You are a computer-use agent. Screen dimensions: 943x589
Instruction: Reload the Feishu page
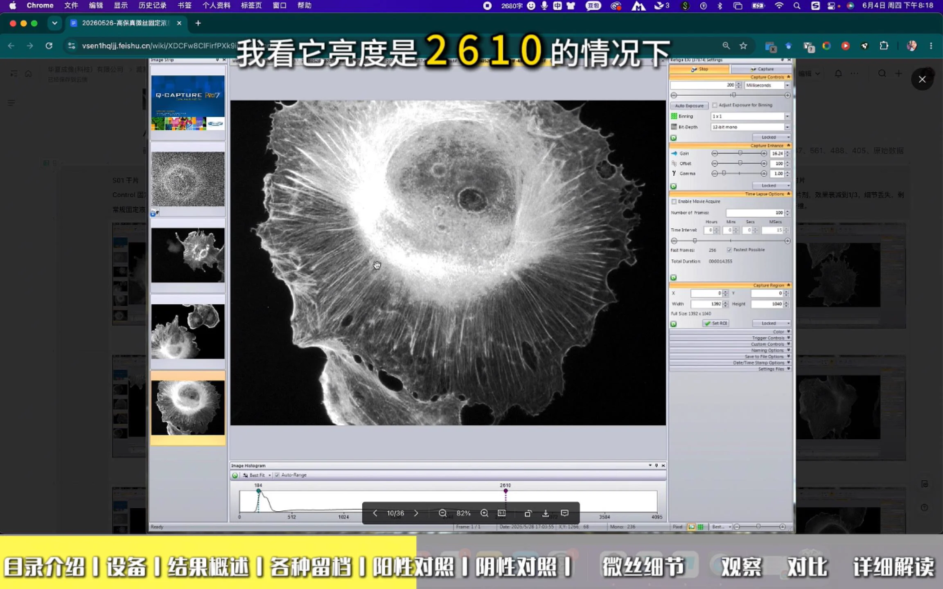[49, 46]
